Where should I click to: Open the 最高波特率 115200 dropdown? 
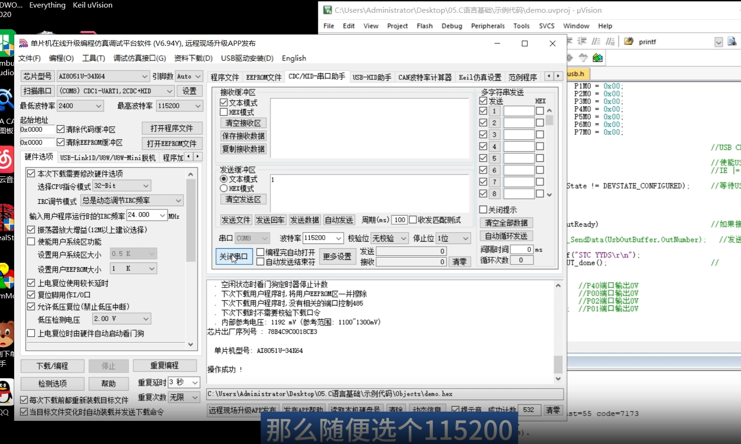tap(180, 105)
